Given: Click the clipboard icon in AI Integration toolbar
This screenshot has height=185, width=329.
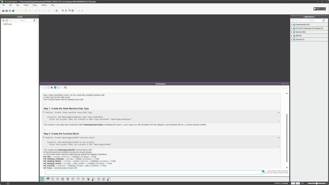Looking at the screenshot, I should [x=49, y=88].
